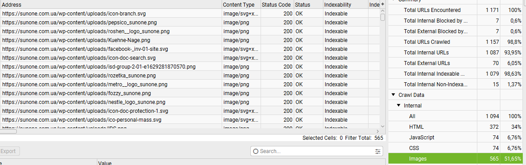Select the pepsico_sunone.png URL row
This screenshot has height=165, width=526.
[x=190, y=23]
